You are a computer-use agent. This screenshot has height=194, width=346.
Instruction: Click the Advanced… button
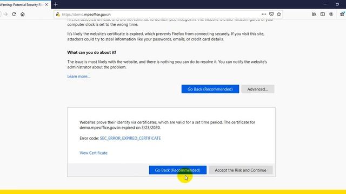[x=257, y=89]
